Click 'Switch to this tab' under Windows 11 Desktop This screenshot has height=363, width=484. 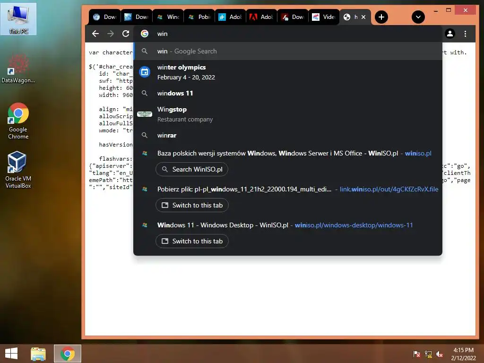192,241
